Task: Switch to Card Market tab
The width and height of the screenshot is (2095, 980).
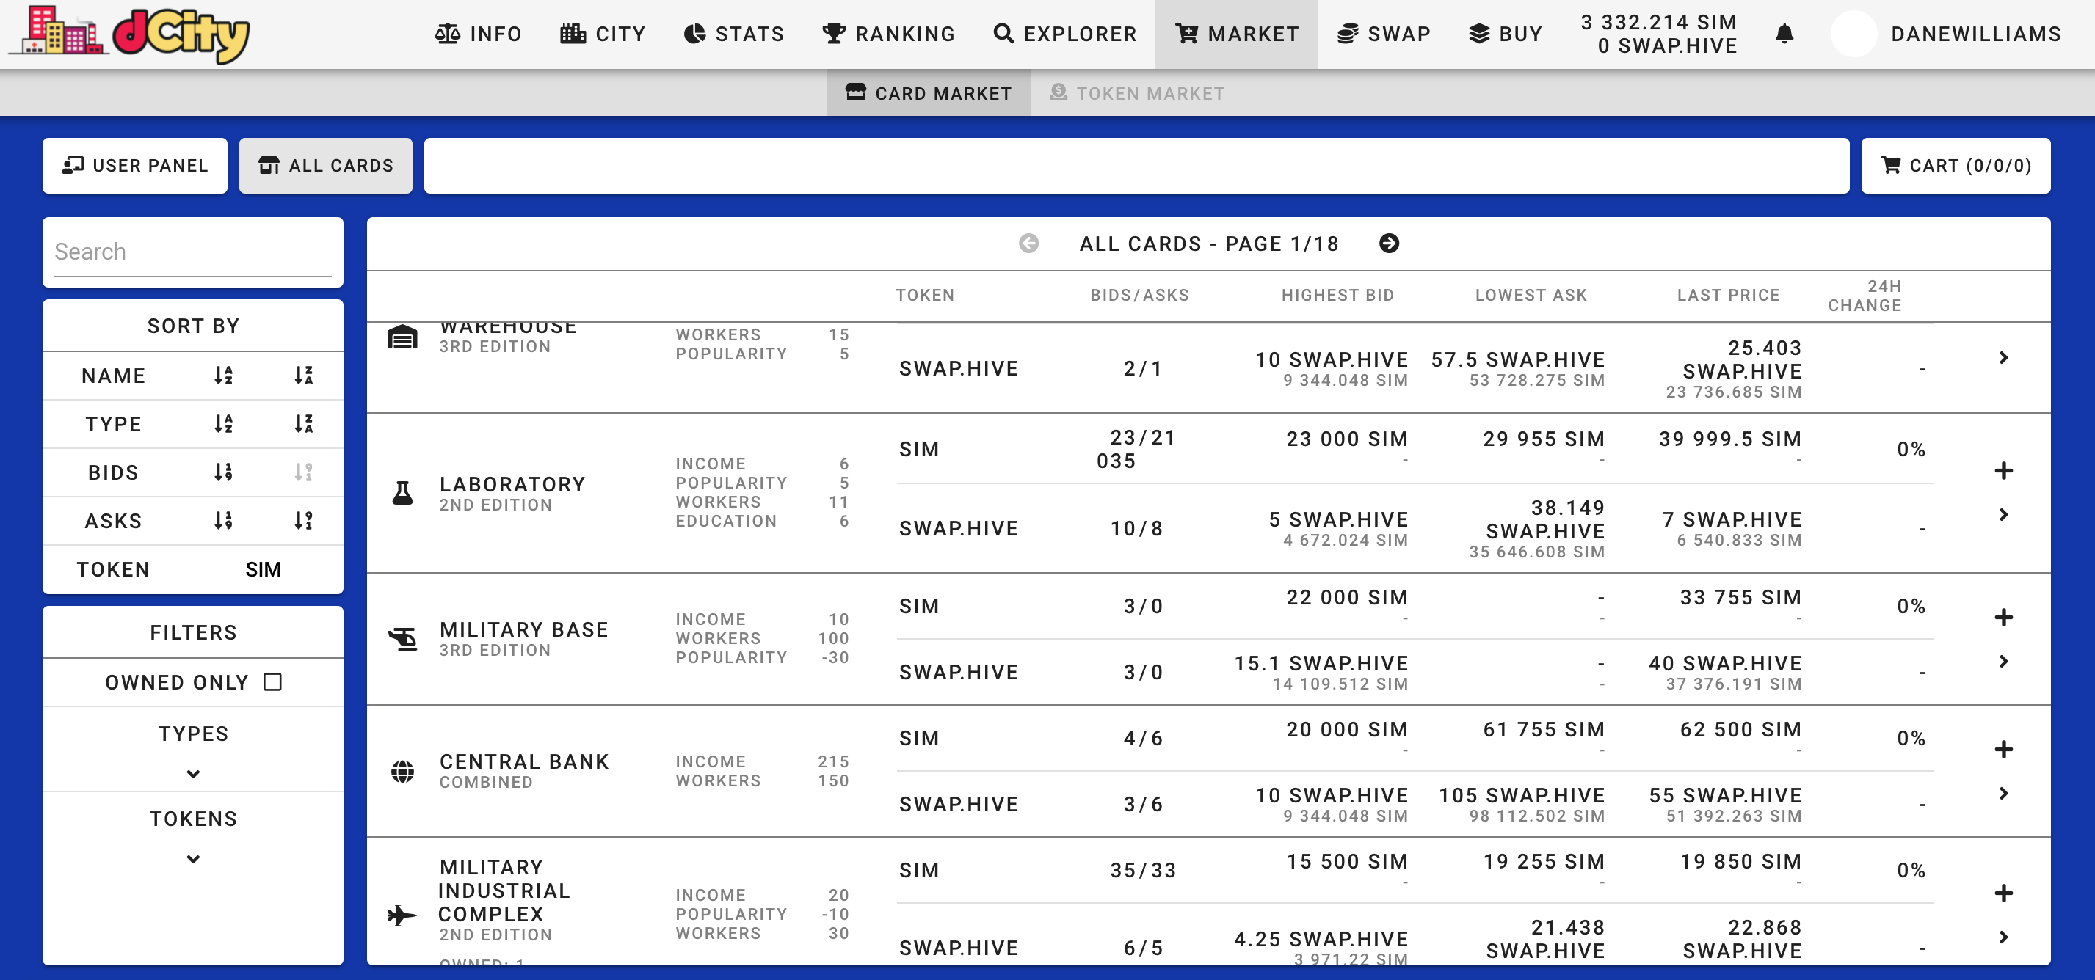Action: click(x=929, y=93)
